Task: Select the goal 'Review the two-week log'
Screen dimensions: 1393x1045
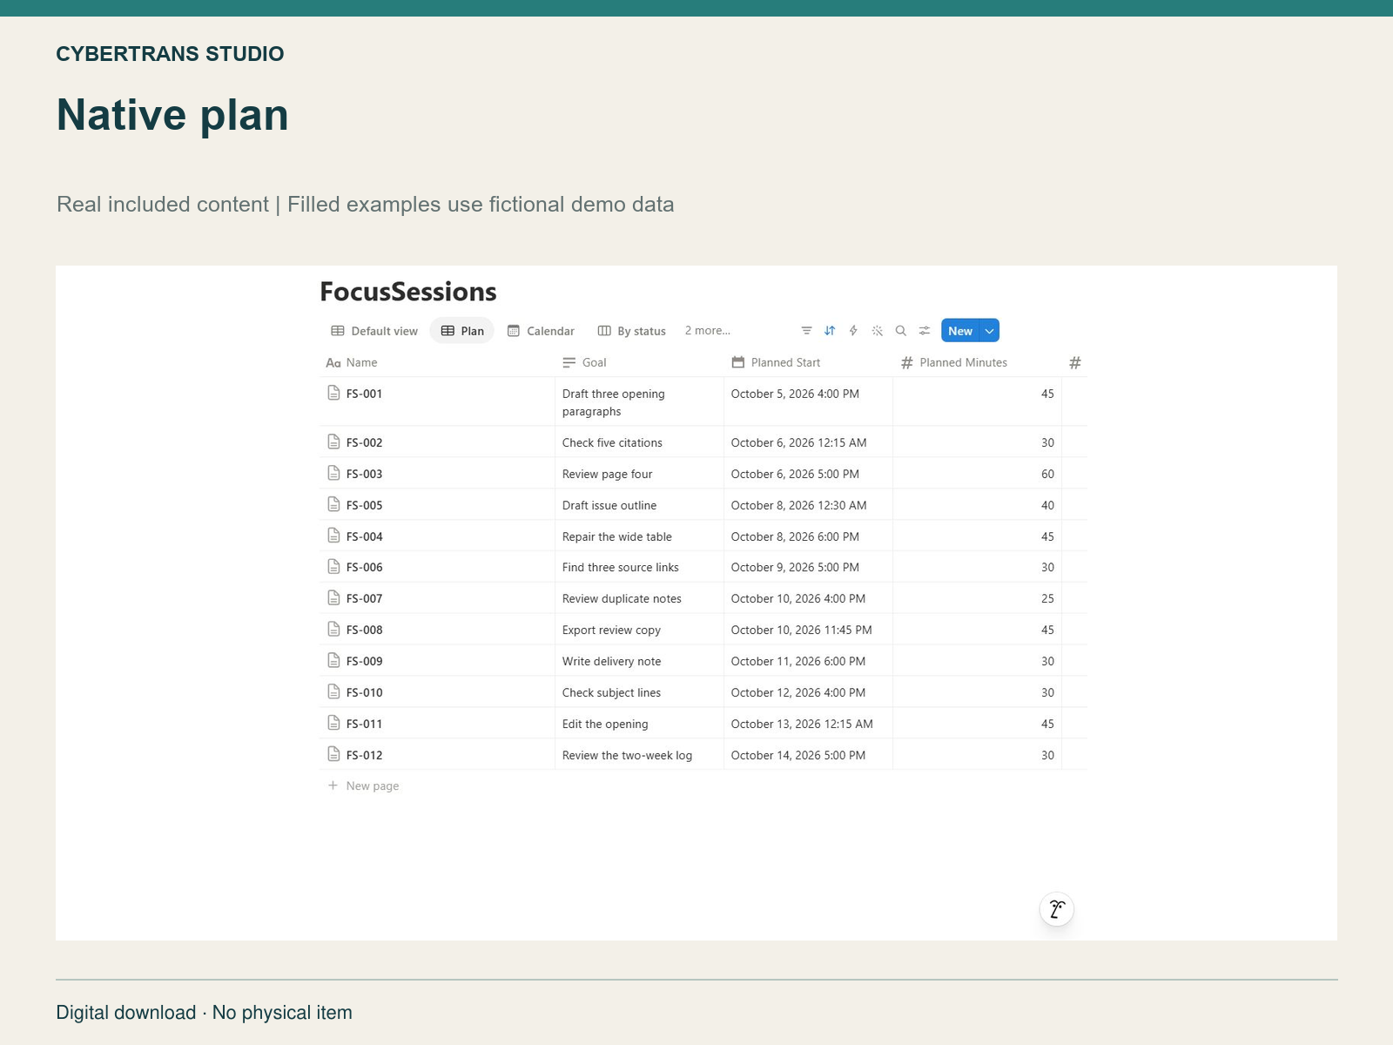Action: click(627, 755)
